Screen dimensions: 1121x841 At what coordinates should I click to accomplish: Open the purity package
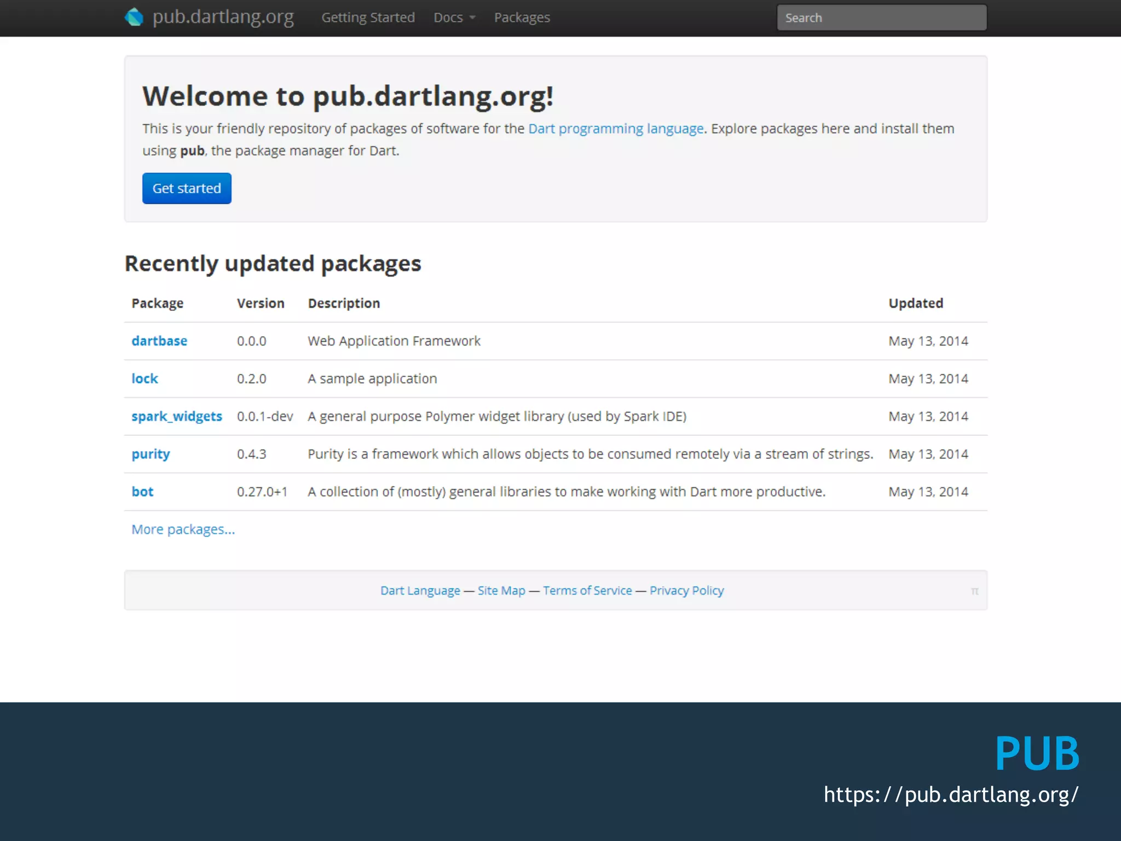[x=151, y=454]
